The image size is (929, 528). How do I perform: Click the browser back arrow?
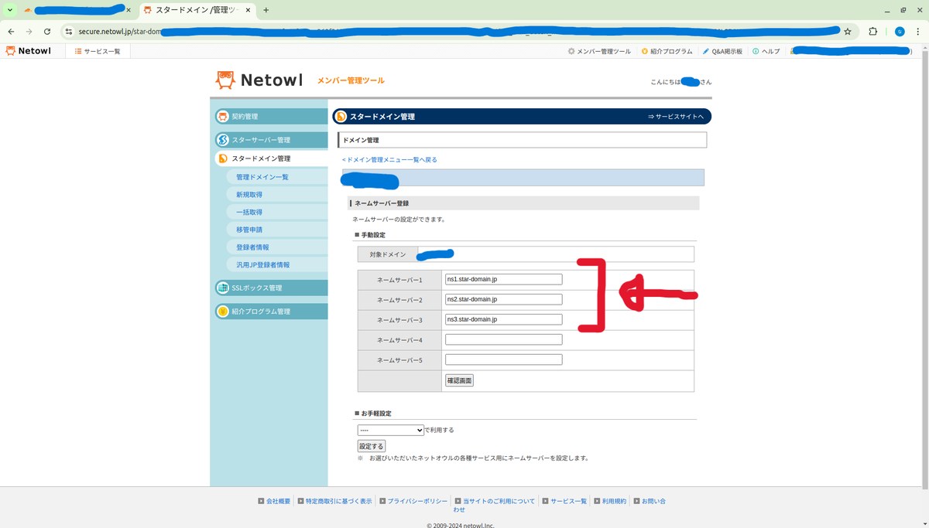click(x=11, y=32)
